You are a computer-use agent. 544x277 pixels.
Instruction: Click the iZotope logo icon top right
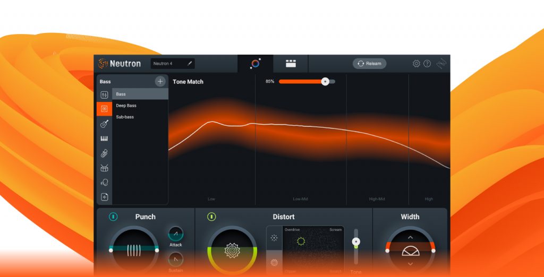coord(441,64)
